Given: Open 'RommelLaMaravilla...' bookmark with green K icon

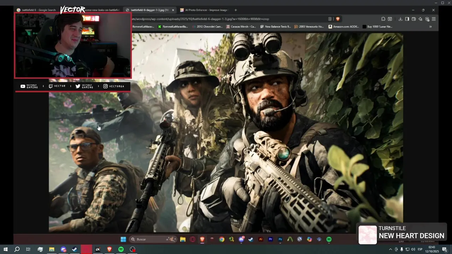Looking at the screenshot, I should 173,26.
